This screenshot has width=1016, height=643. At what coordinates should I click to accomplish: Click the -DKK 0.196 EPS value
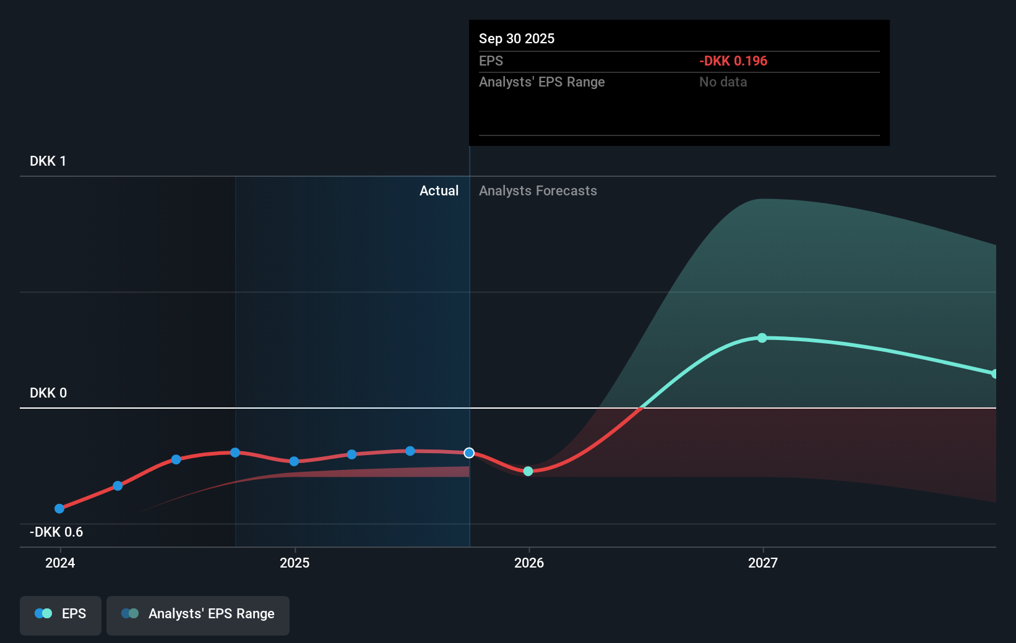point(733,61)
